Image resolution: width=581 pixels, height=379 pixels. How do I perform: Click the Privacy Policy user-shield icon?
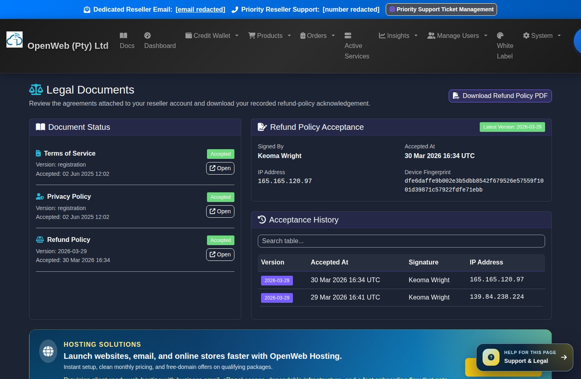point(40,196)
